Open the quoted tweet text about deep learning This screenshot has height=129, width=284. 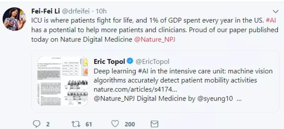(183, 76)
